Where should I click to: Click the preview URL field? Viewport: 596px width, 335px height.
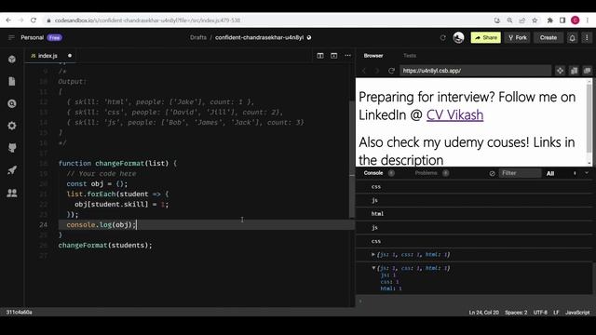475,71
